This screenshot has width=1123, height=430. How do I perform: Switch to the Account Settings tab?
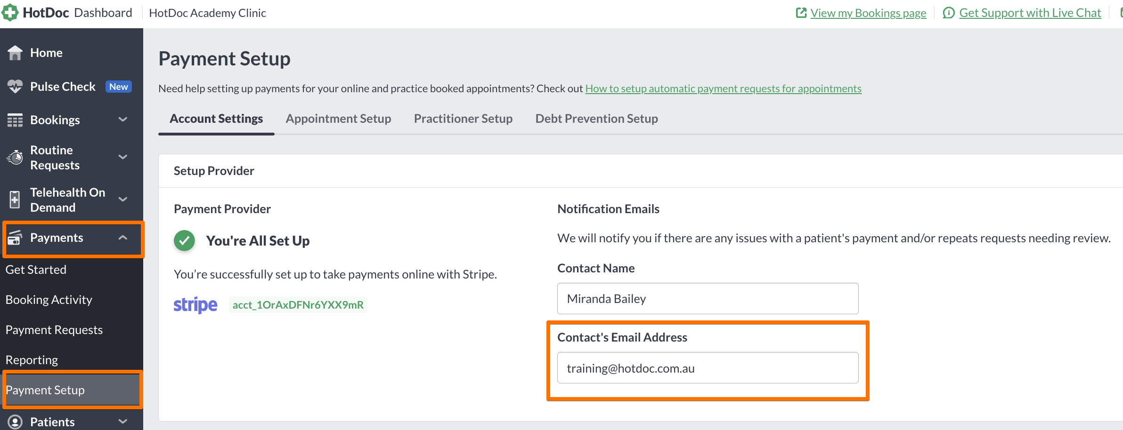216,119
